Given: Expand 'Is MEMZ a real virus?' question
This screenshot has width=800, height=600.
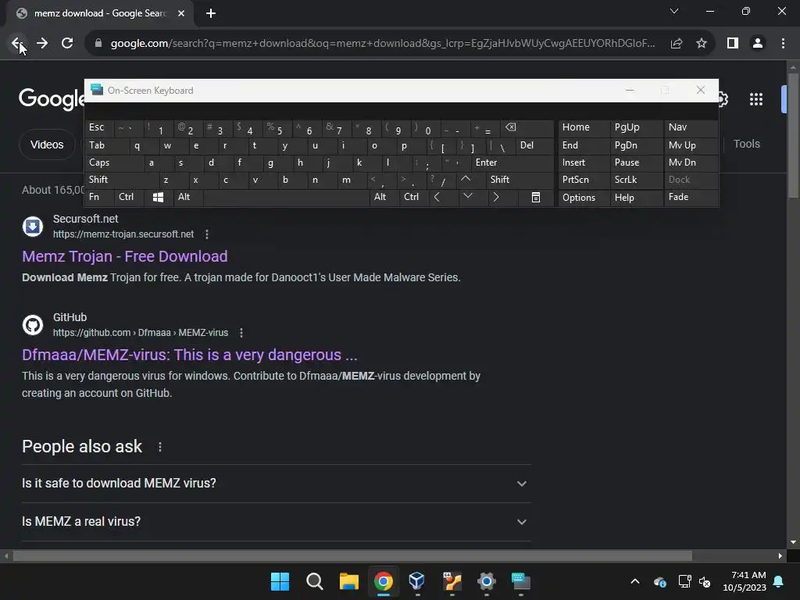Looking at the screenshot, I should coord(276,521).
